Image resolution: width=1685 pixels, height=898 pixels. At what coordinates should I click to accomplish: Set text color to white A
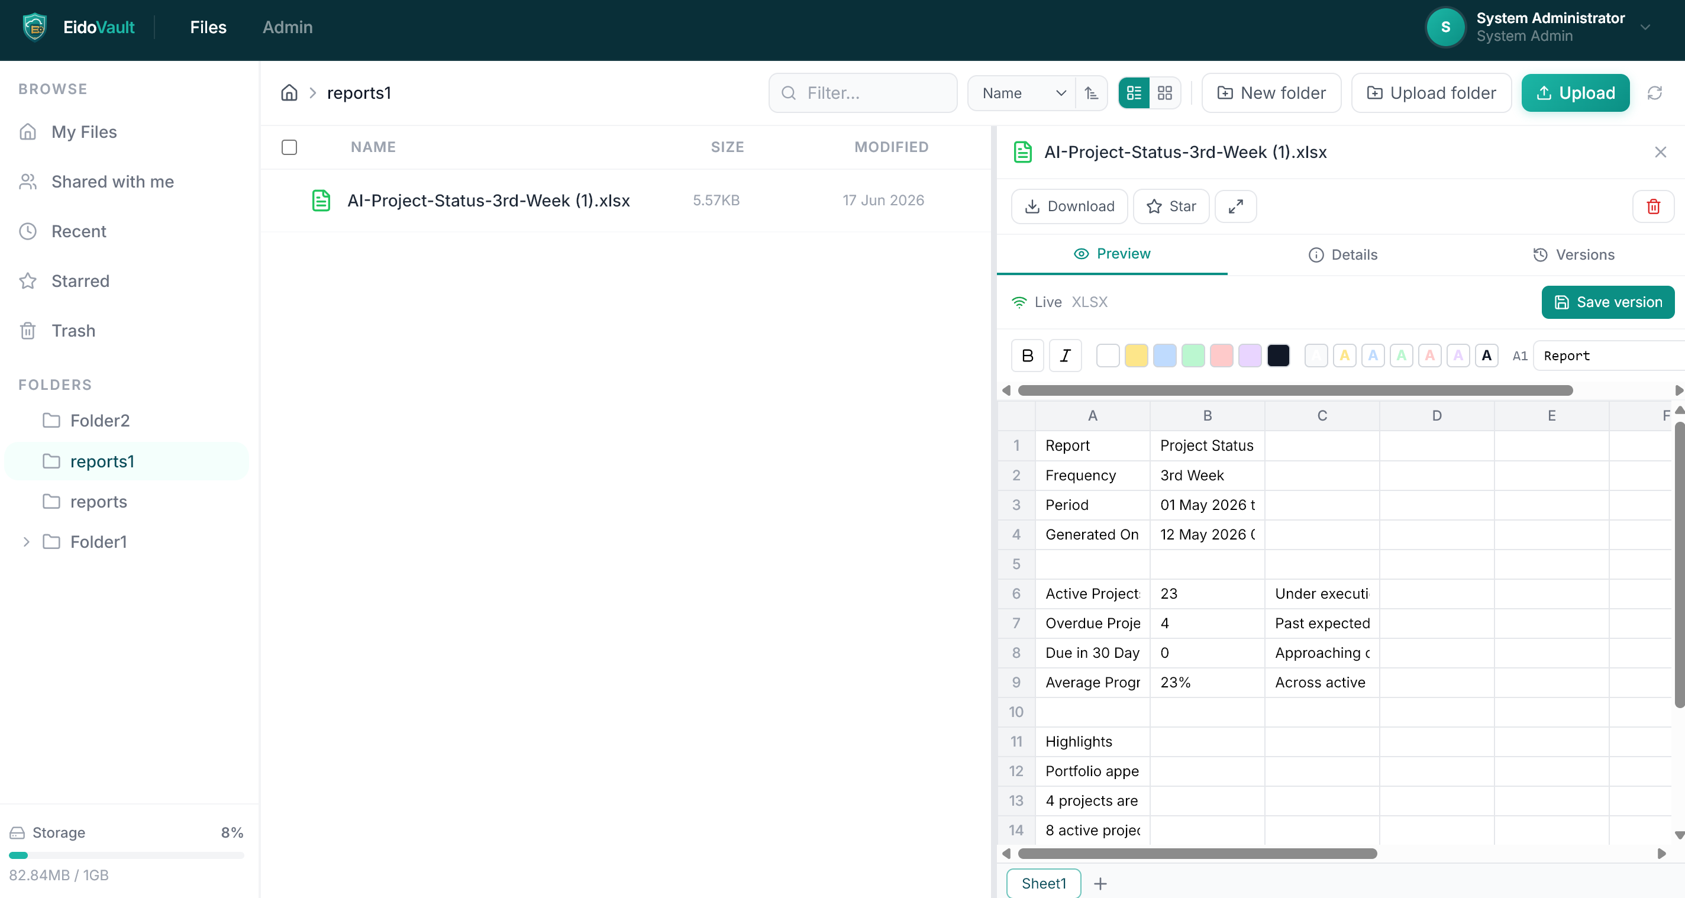click(x=1316, y=356)
